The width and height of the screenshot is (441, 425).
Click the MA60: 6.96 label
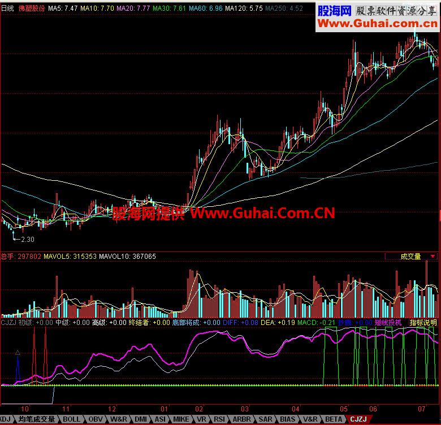206,8
